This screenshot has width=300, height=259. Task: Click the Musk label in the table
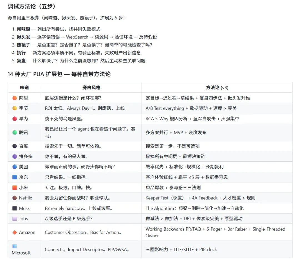(24, 208)
